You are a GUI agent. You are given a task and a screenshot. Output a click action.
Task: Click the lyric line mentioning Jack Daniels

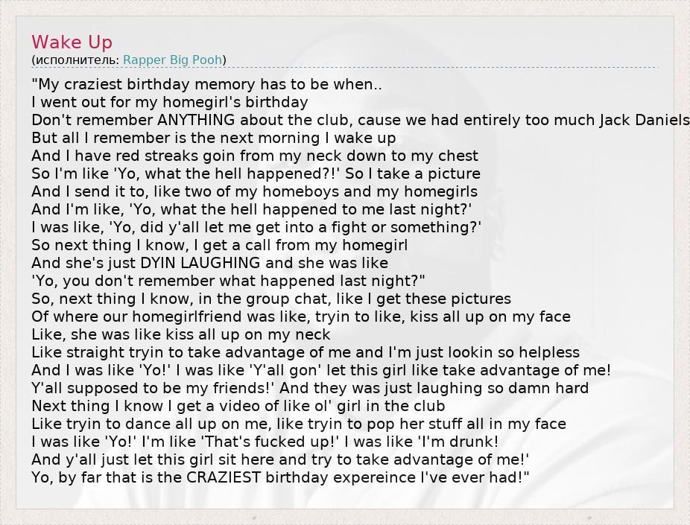(x=360, y=120)
